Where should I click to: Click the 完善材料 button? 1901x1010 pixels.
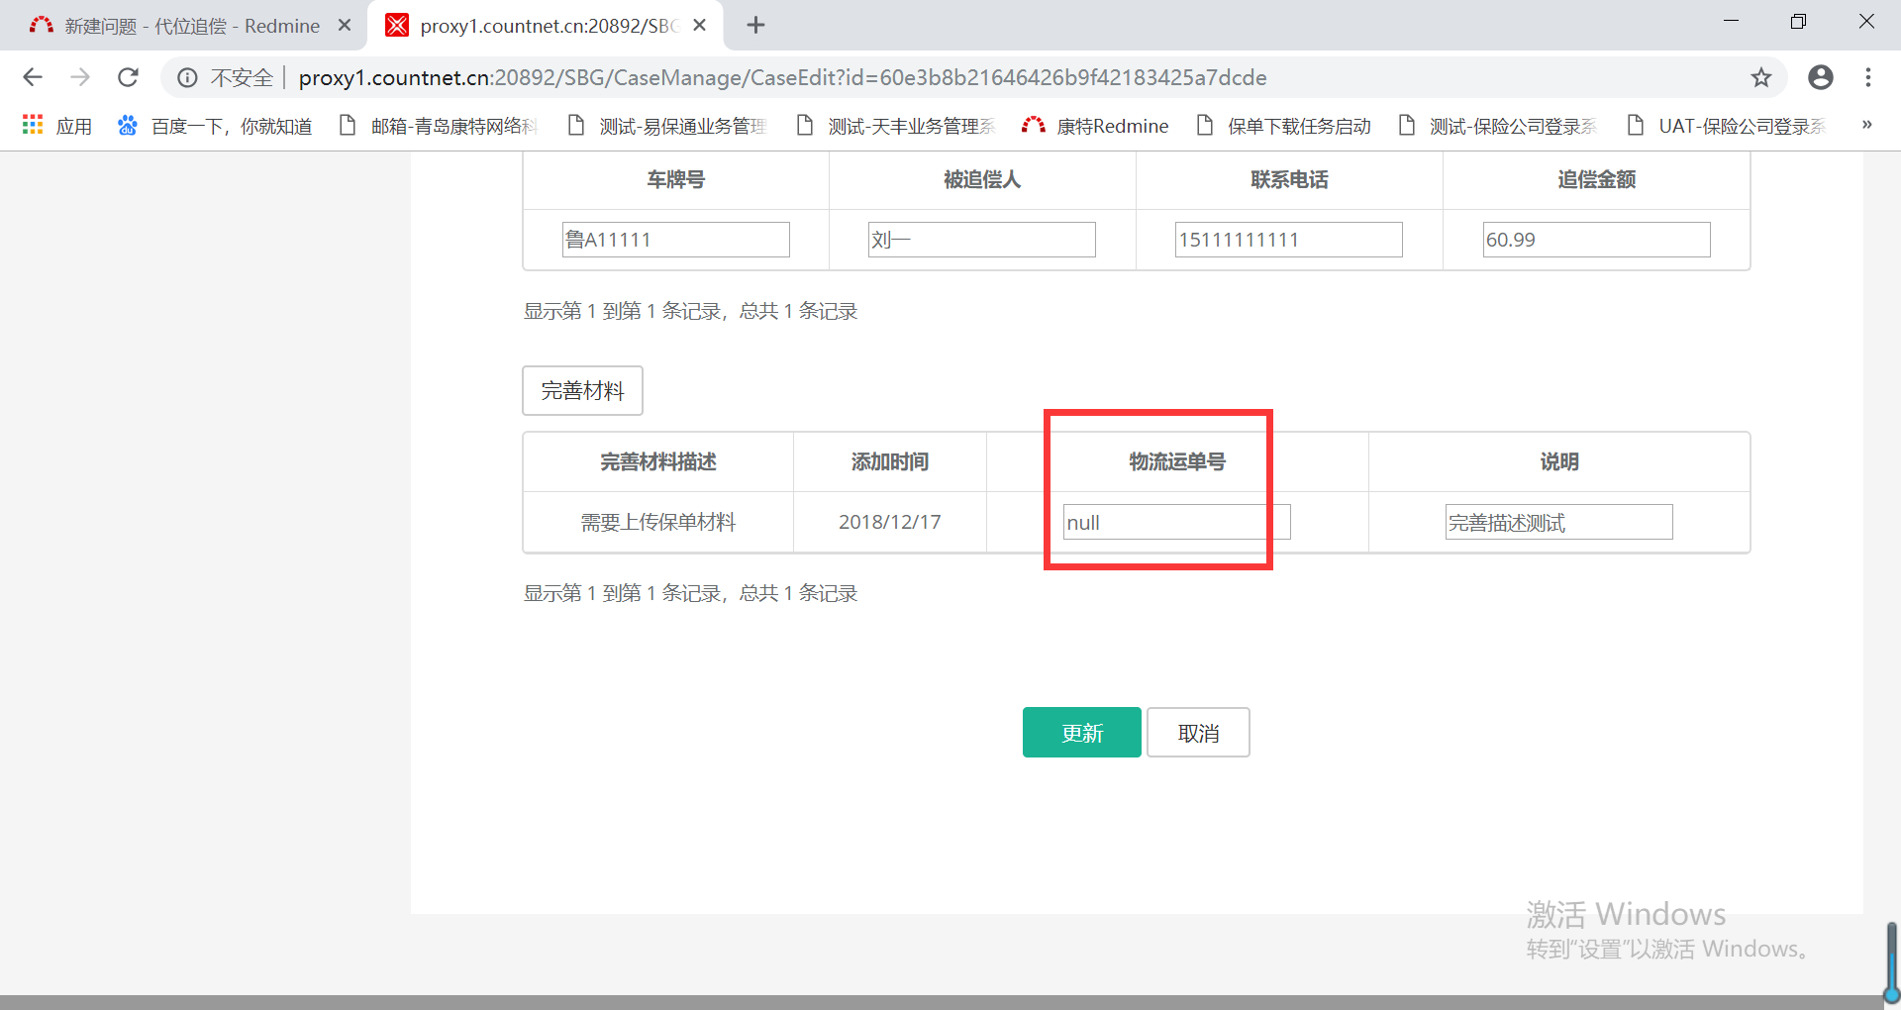pos(583,391)
